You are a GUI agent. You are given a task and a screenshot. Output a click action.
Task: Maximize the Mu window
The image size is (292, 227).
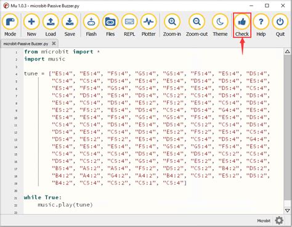point(267,6)
